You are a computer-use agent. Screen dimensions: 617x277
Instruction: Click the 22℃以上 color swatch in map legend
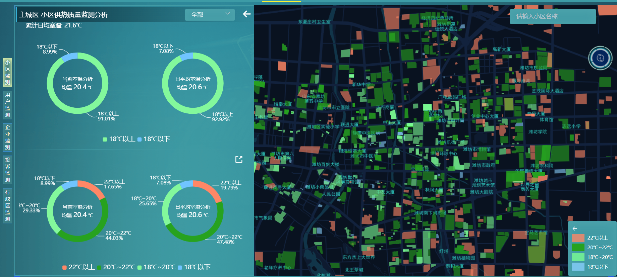tap(578, 238)
